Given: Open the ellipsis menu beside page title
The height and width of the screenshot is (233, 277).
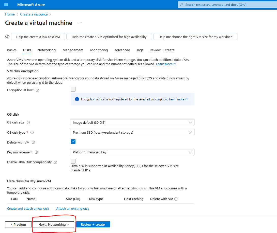Looking at the screenshot, I should [80, 23].
